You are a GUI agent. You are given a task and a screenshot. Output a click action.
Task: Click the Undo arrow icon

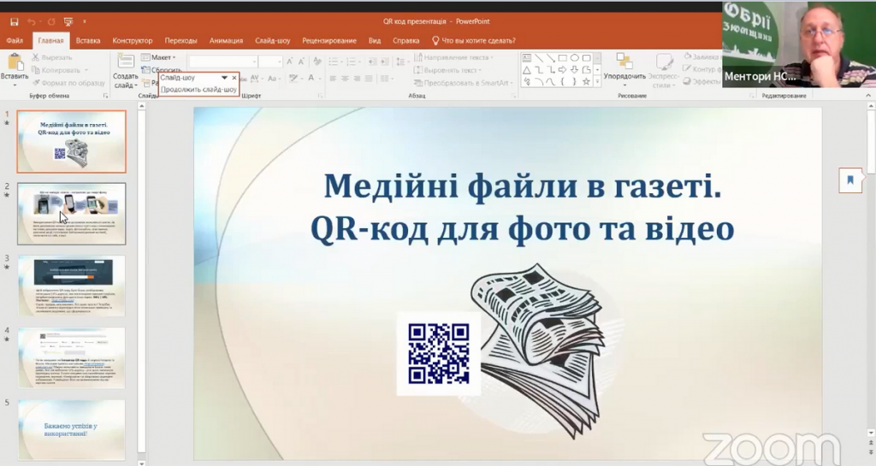point(32,21)
